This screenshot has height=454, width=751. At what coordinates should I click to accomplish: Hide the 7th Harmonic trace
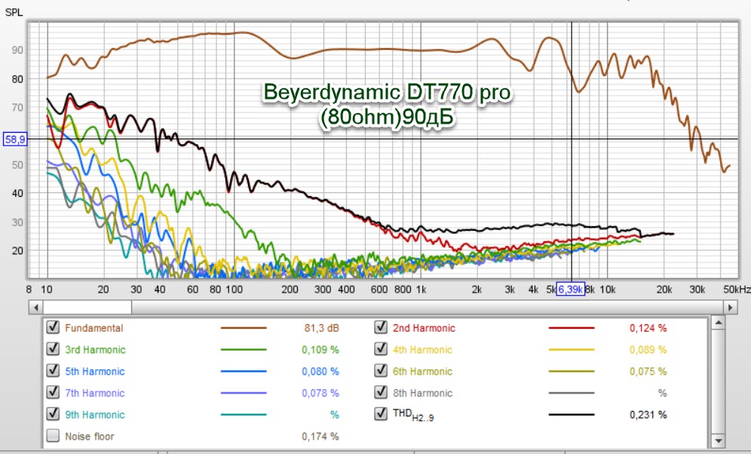pyautogui.click(x=53, y=392)
